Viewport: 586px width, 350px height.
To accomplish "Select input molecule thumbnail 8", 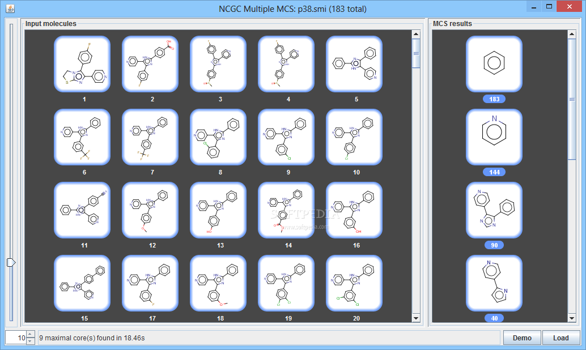I will 218,137.
